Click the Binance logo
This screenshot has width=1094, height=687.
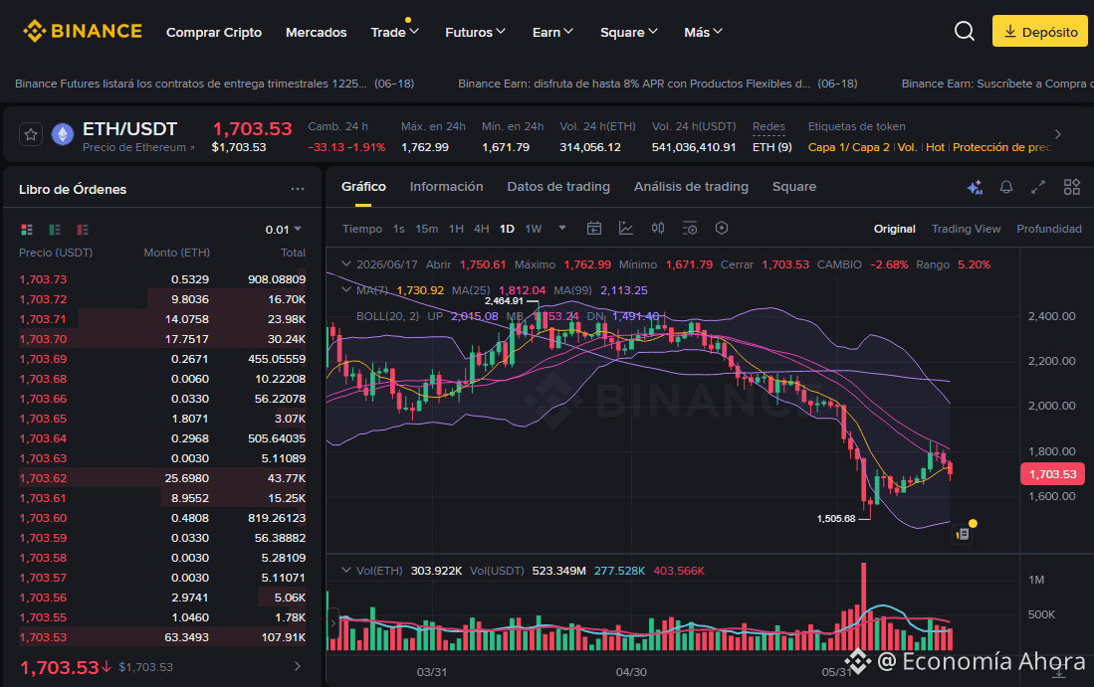(x=83, y=32)
